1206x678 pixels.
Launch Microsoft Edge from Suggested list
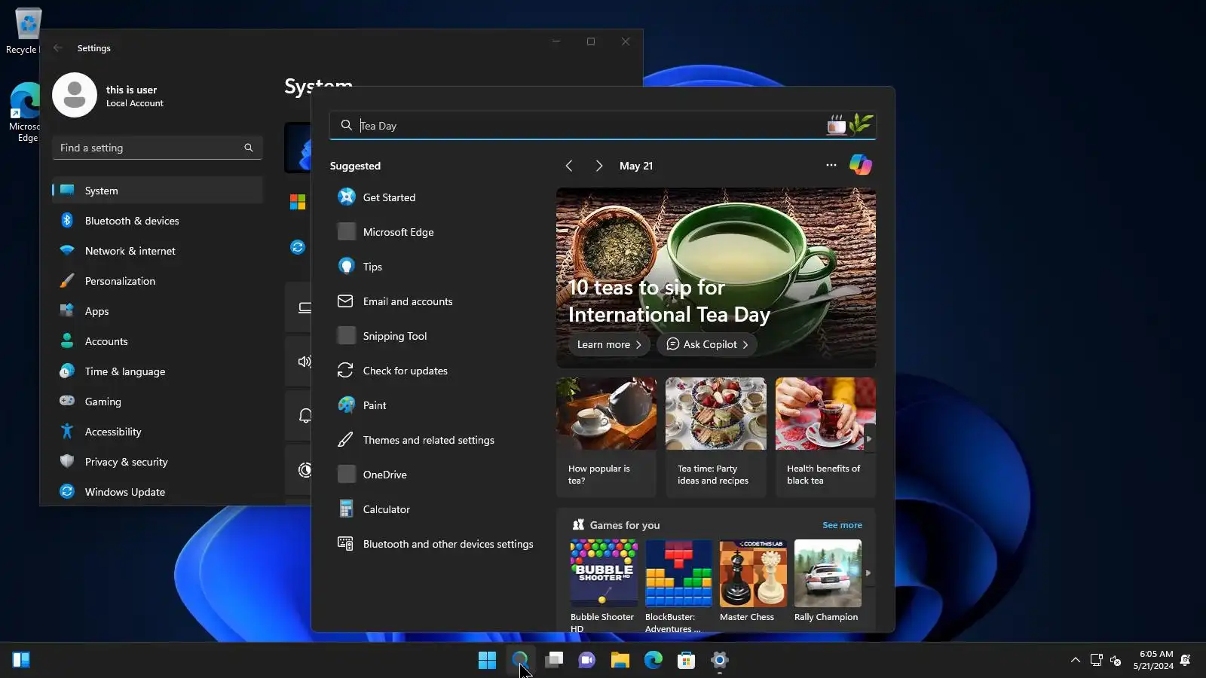tap(436, 232)
